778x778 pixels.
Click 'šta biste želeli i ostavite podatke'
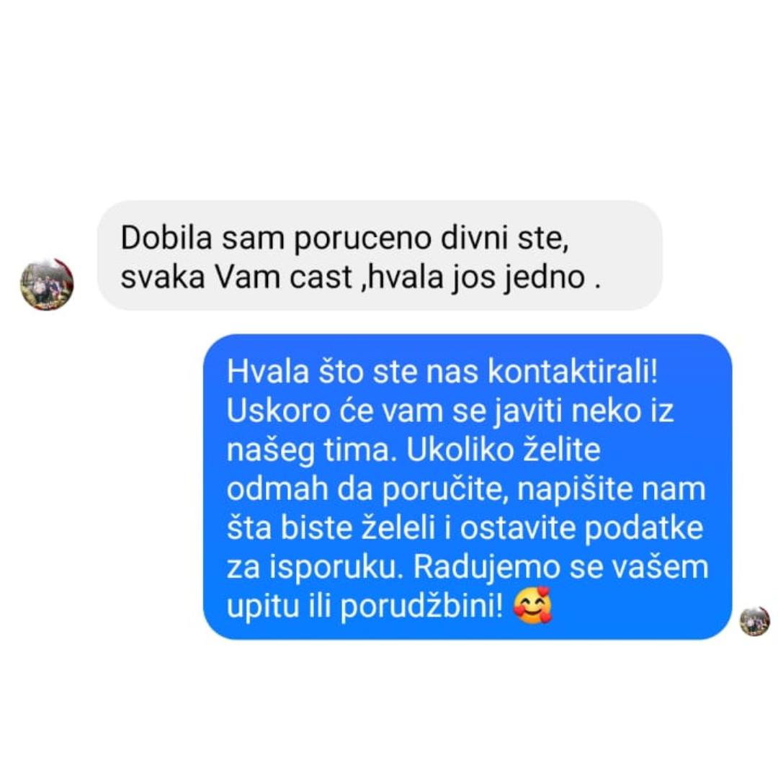tap(465, 528)
